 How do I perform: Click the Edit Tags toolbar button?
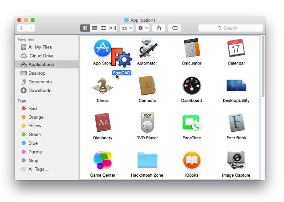click(x=174, y=28)
